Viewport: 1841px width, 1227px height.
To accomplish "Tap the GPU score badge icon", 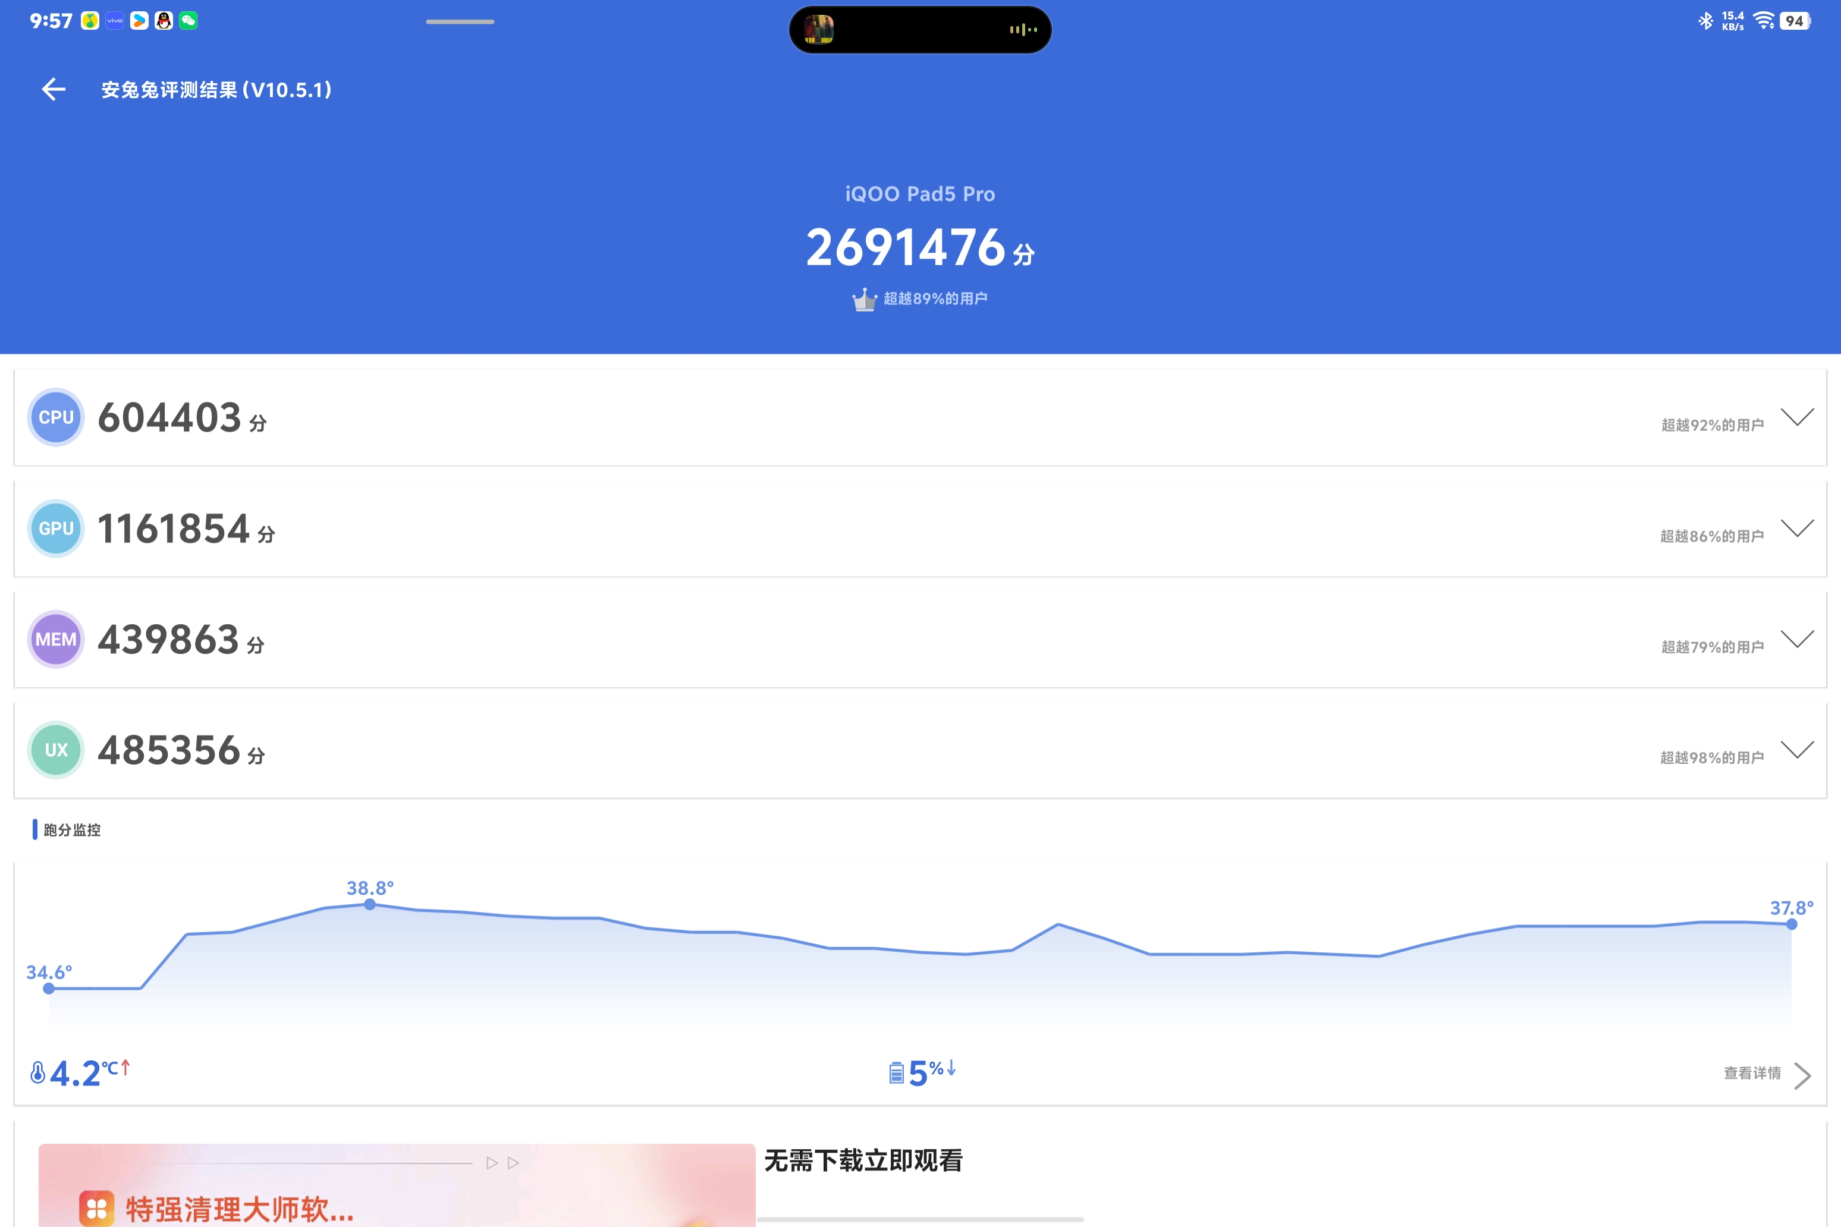I will point(55,528).
